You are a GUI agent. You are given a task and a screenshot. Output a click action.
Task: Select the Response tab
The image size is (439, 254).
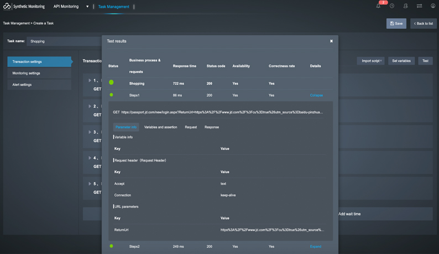point(212,127)
